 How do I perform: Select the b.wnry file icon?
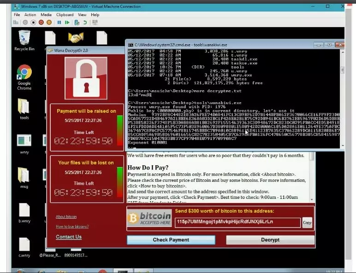(x=24, y=212)
